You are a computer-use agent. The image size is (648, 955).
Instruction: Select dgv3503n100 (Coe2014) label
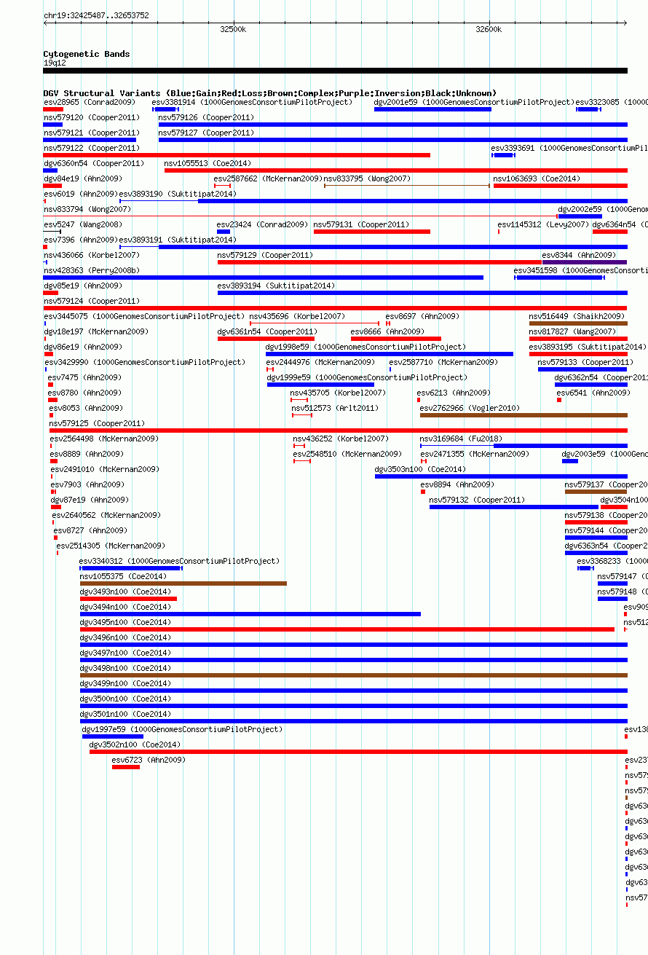tap(421, 469)
